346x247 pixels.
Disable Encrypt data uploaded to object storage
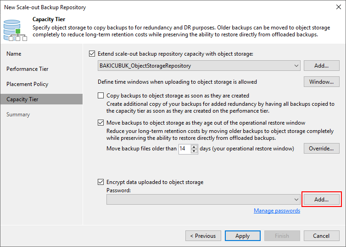(x=100, y=182)
